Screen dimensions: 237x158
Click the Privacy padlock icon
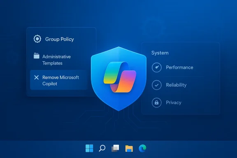tap(157, 102)
